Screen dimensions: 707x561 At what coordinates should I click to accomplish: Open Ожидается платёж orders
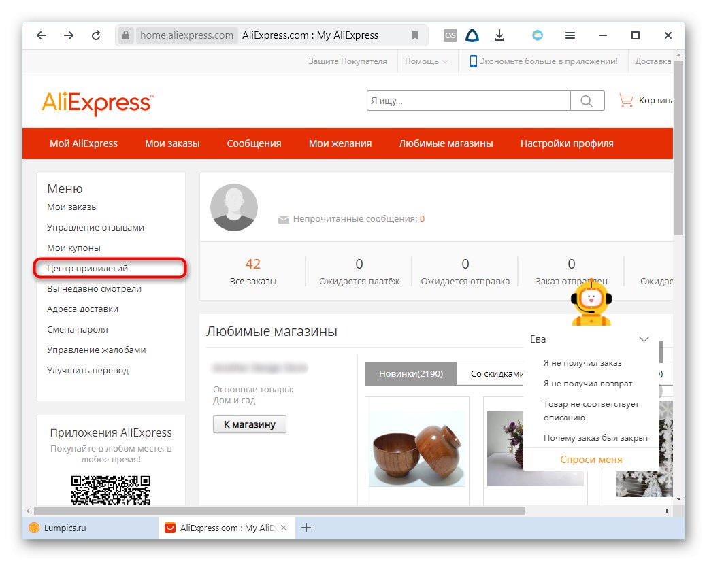[x=359, y=271]
